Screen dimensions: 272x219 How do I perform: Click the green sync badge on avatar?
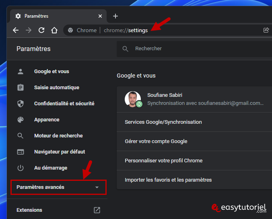point(139,104)
